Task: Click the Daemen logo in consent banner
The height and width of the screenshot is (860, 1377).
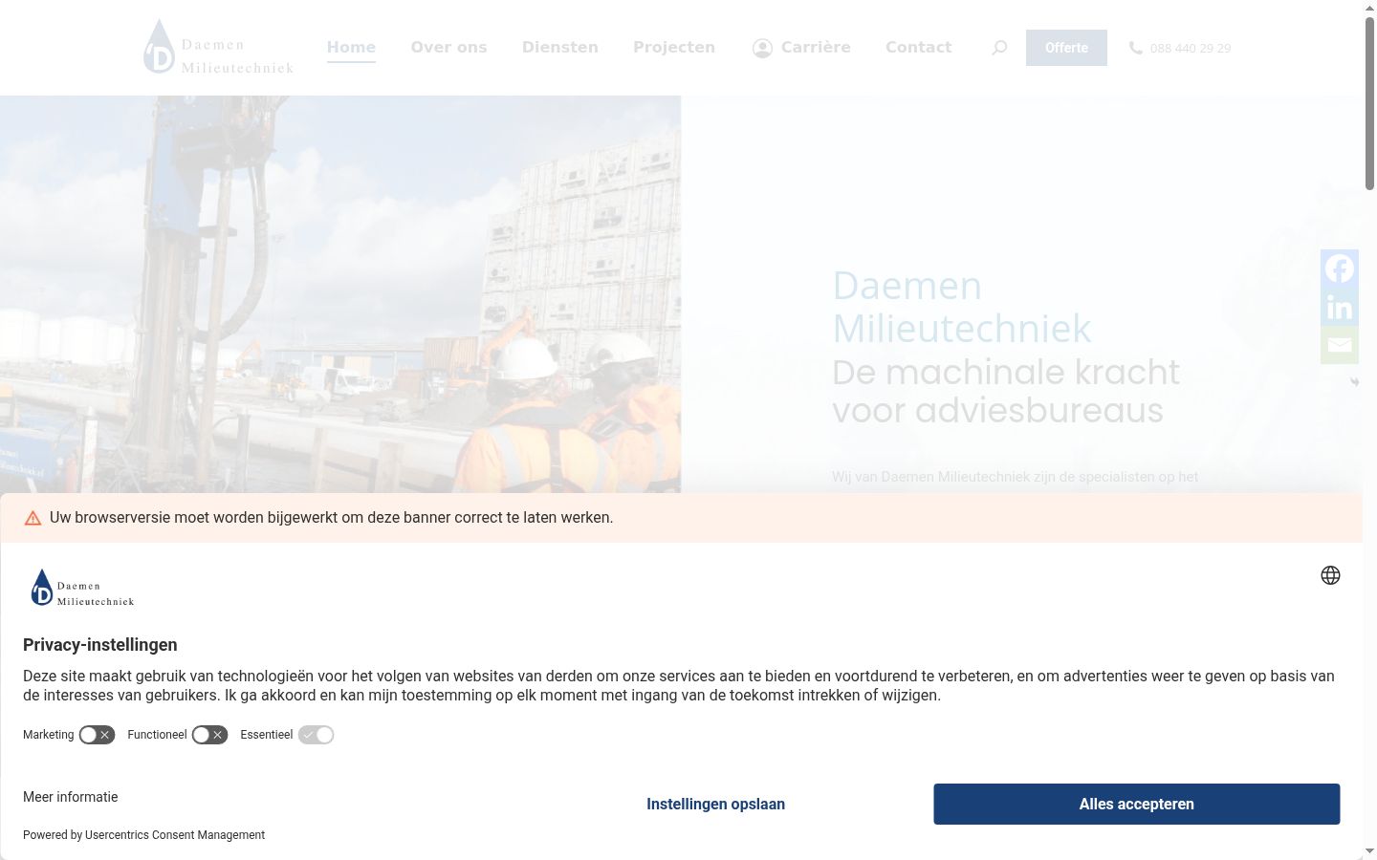Action: pos(82,588)
